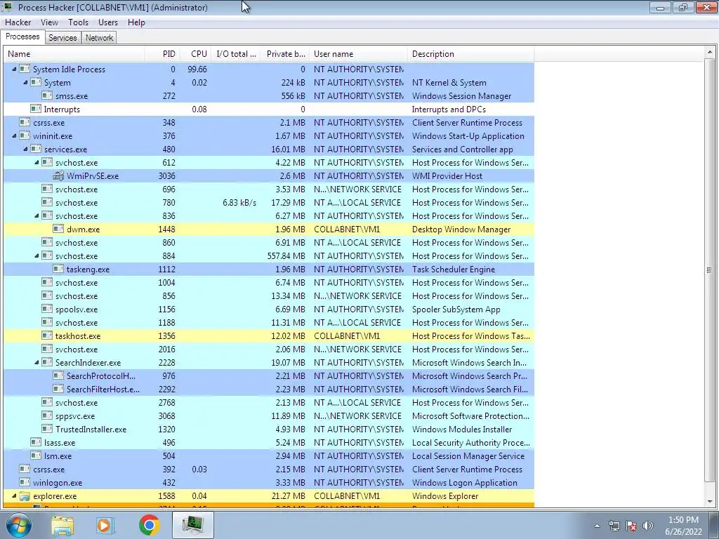
Task: Open the Hacker menu
Action: [18, 22]
